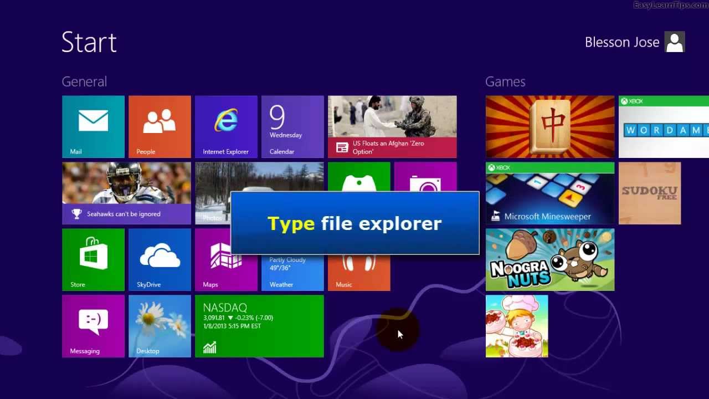Launch the Sudoku Free tile

click(x=650, y=193)
